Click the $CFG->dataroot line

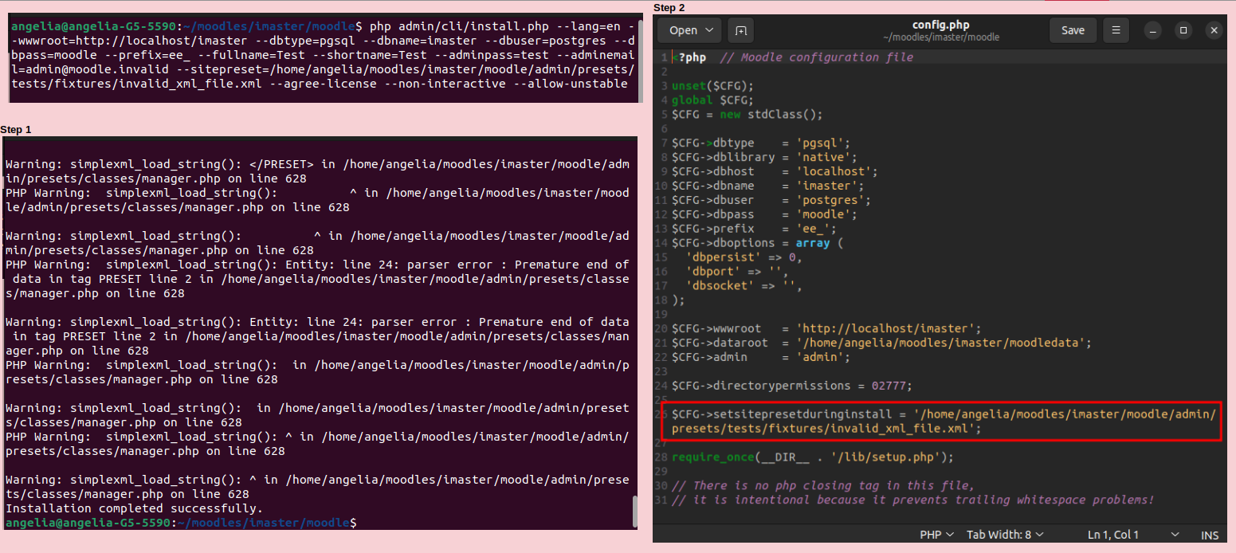(x=881, y=343)
